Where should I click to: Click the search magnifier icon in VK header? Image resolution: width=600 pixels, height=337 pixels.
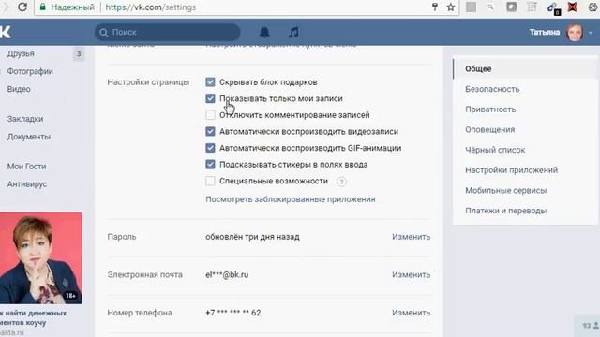pos(104,33)
